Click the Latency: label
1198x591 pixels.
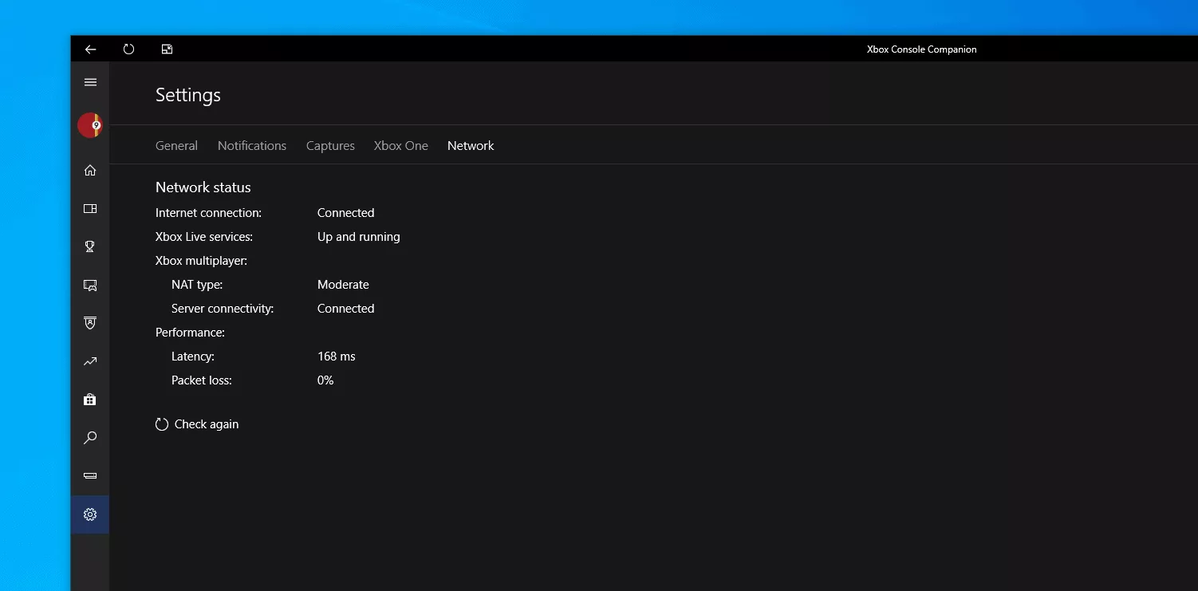click(193, 357)
